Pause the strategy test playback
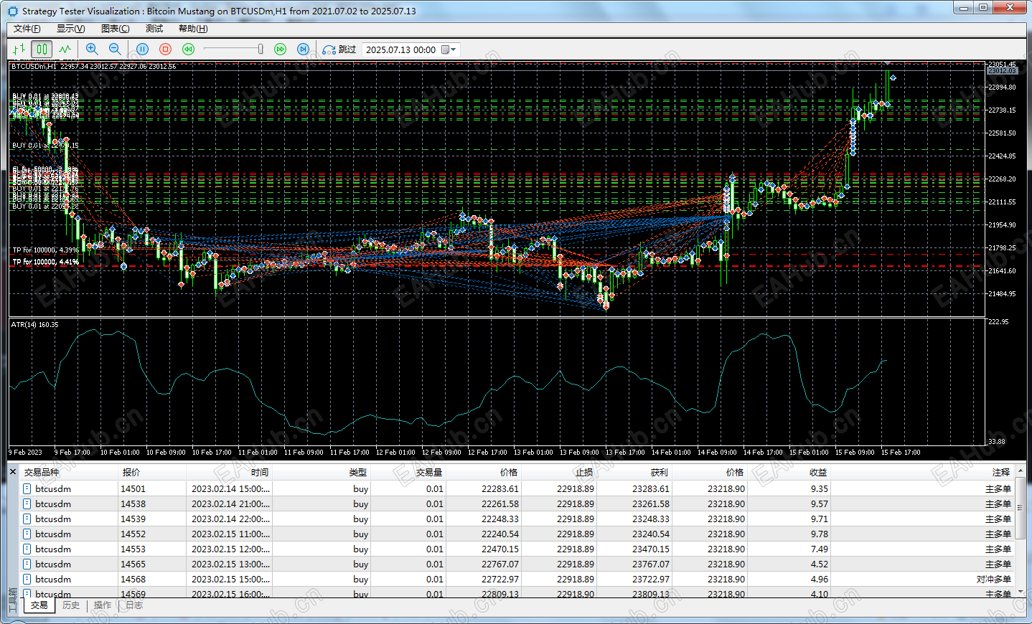 tap(142, 49)
